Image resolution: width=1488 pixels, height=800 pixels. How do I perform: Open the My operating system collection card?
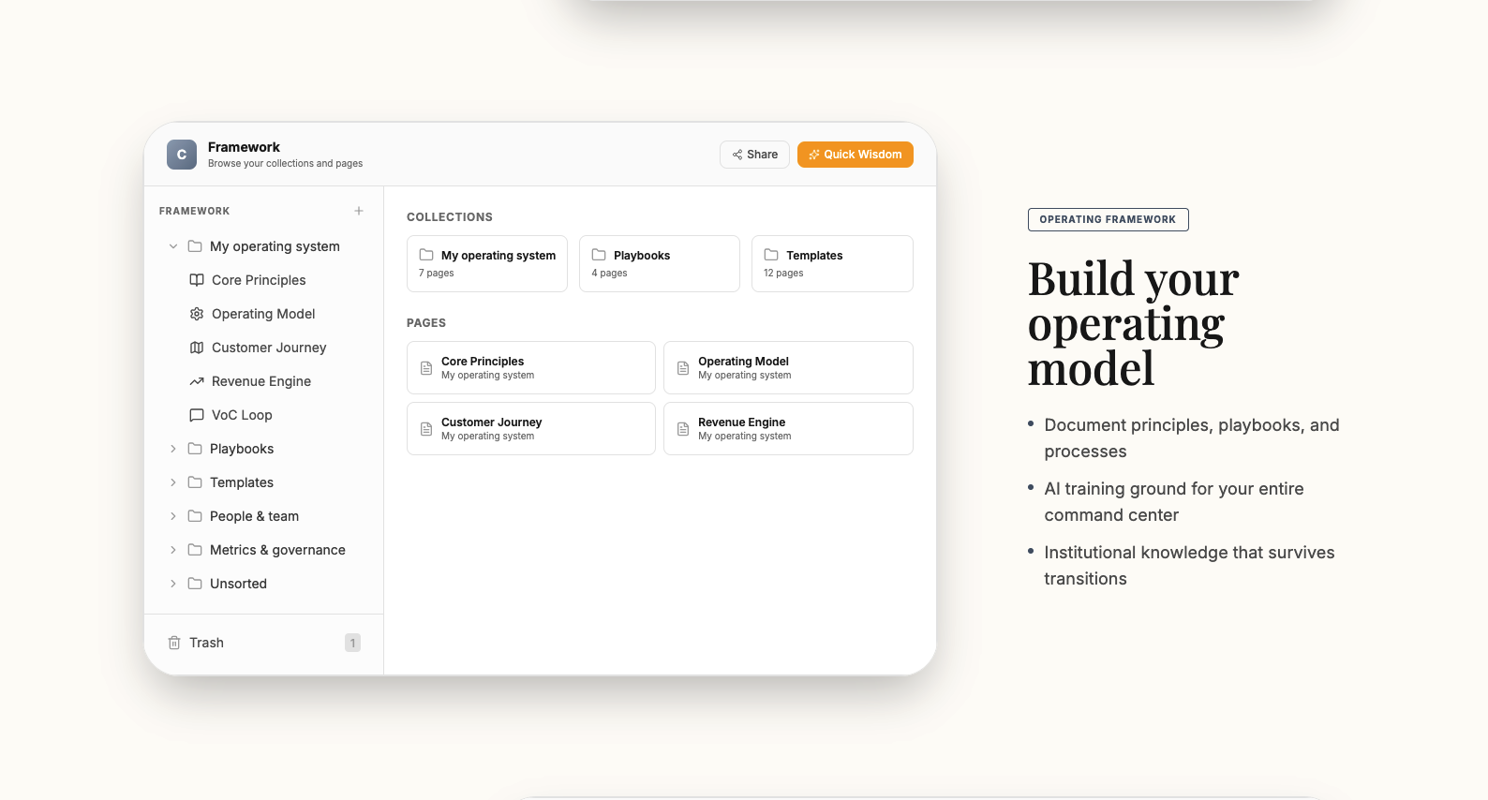(487, 263)
